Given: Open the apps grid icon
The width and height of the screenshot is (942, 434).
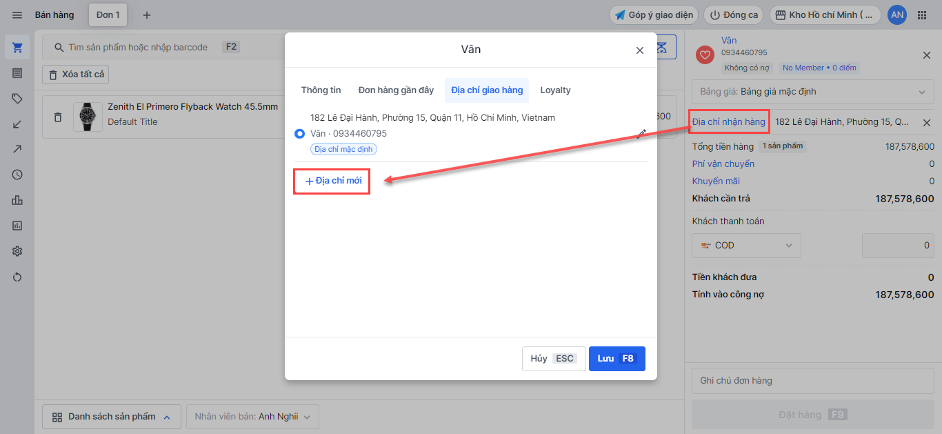Looking at the screenshot, I should [922, 15].
